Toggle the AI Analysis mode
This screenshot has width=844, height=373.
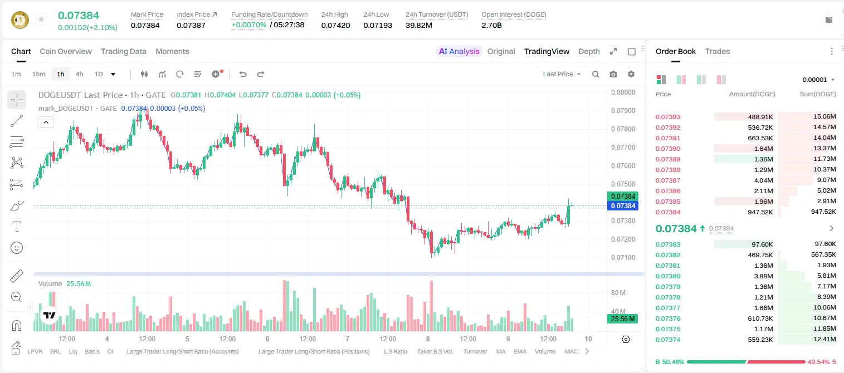(x=458, y=51)
